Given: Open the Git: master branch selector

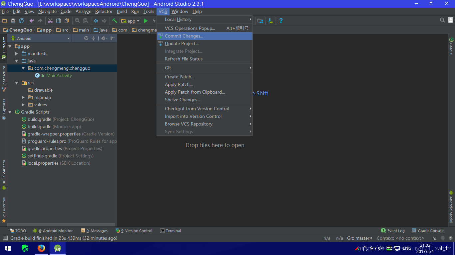Looking at the screenshot, I should point(360,238).
